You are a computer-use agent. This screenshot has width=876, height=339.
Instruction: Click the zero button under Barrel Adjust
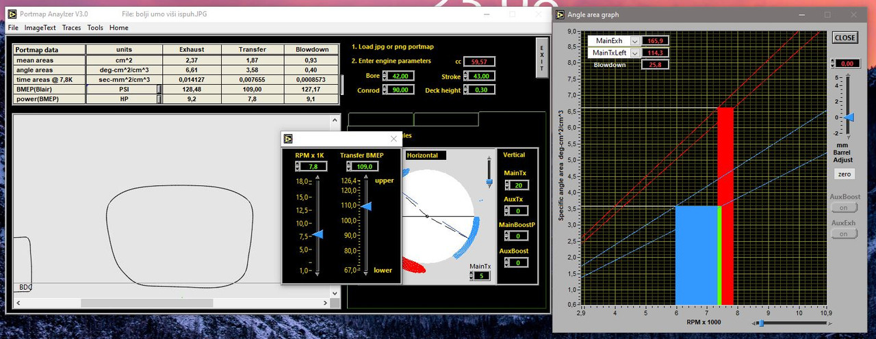click(x=844, y=174)
